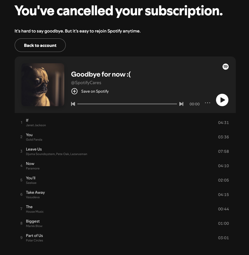The height and width of the screenshot is (255, 249).
Task: Select Take Away by Vasudeva
Action: (x=124, y=195)
